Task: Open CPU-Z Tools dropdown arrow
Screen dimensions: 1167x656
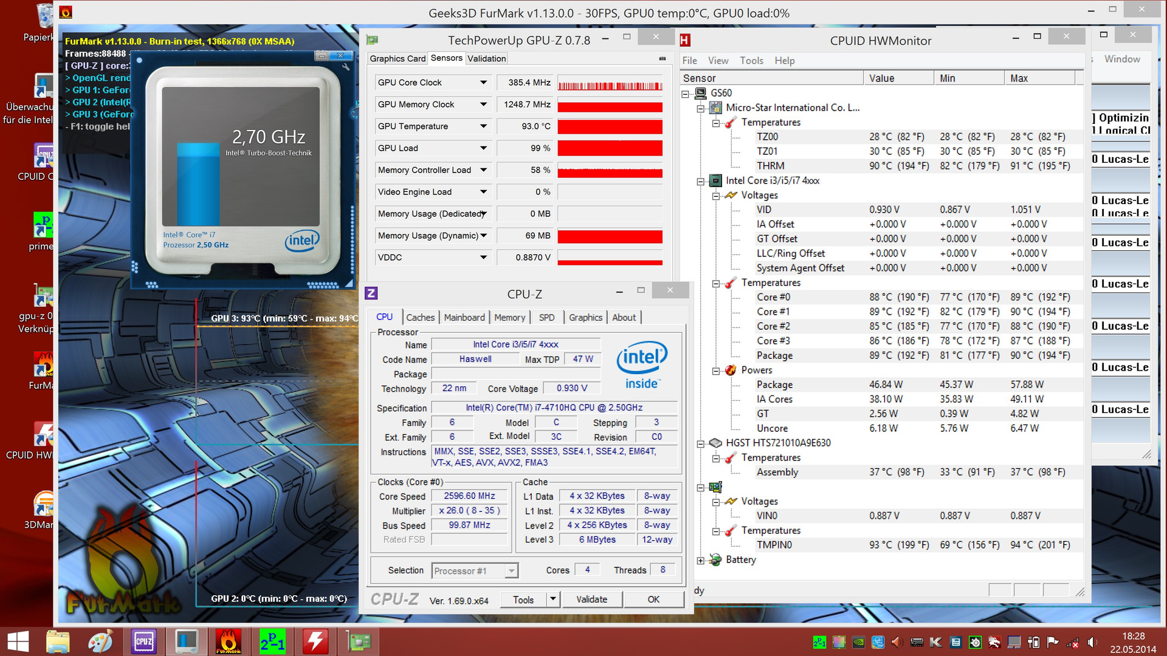Action: point(553,600)
